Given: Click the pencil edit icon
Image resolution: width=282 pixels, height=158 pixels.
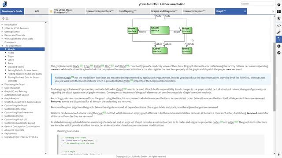Looking at the screenshot, I should (x=279, y=32).
